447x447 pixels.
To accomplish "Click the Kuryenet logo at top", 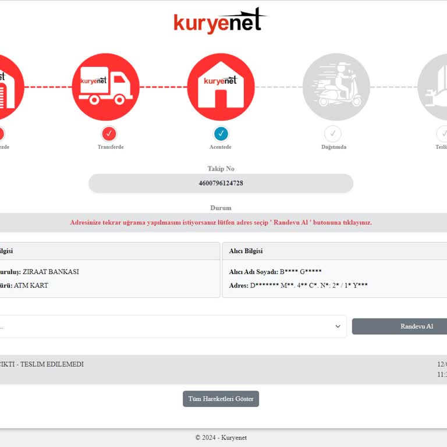I will click(220, 20).
